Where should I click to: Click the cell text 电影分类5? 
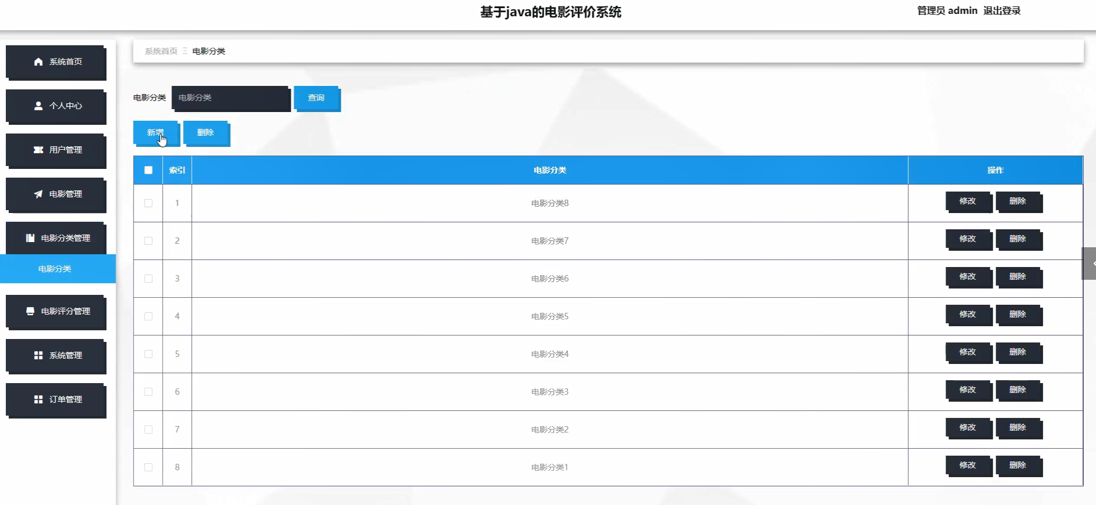tap(550, 316)
